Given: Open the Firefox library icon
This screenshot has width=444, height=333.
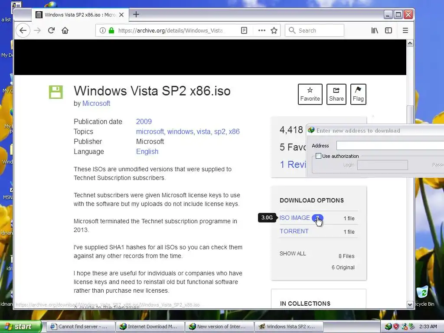Looking at the screenshot, I should coord(375,30).
